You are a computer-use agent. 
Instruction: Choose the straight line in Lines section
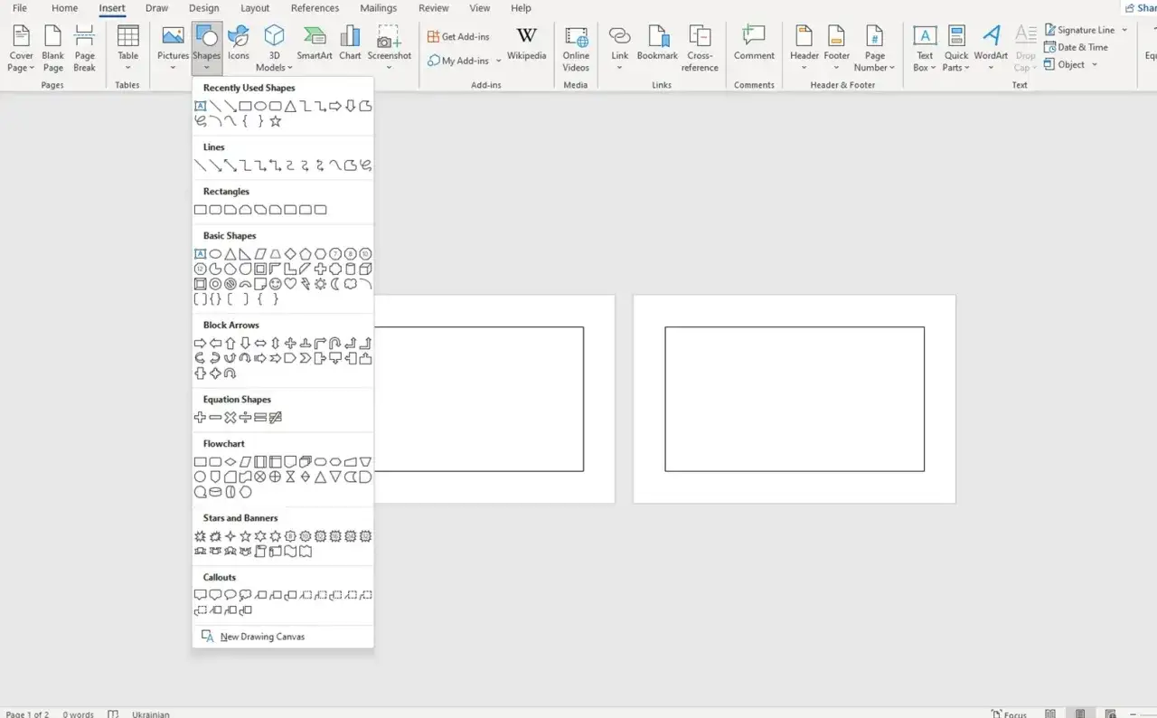pyautogui.click(x=200, y=165)
